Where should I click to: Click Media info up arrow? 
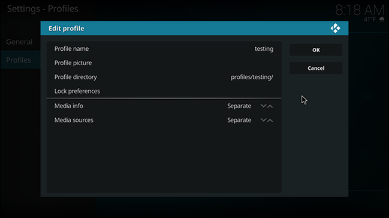pos(270,106)
